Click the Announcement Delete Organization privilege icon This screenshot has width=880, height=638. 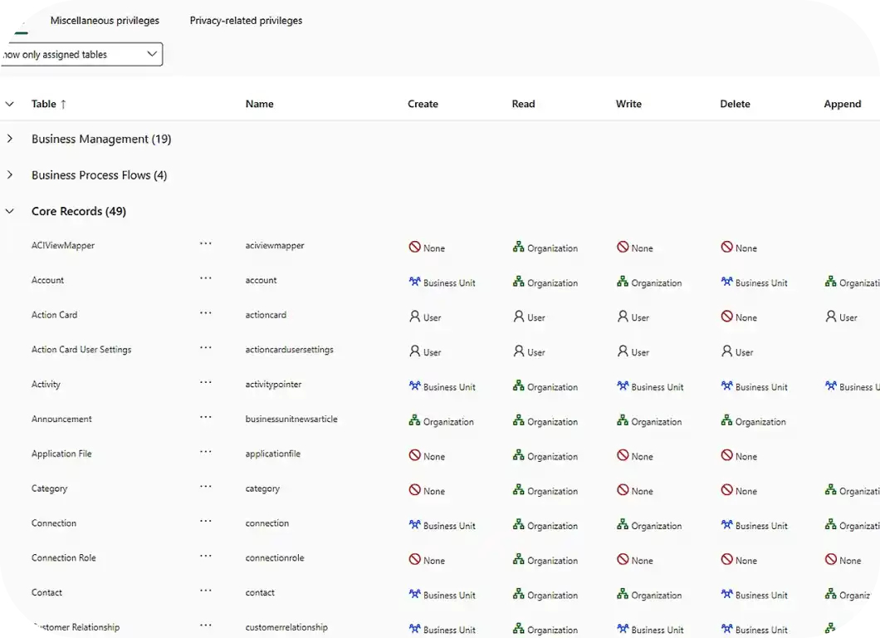726,421
